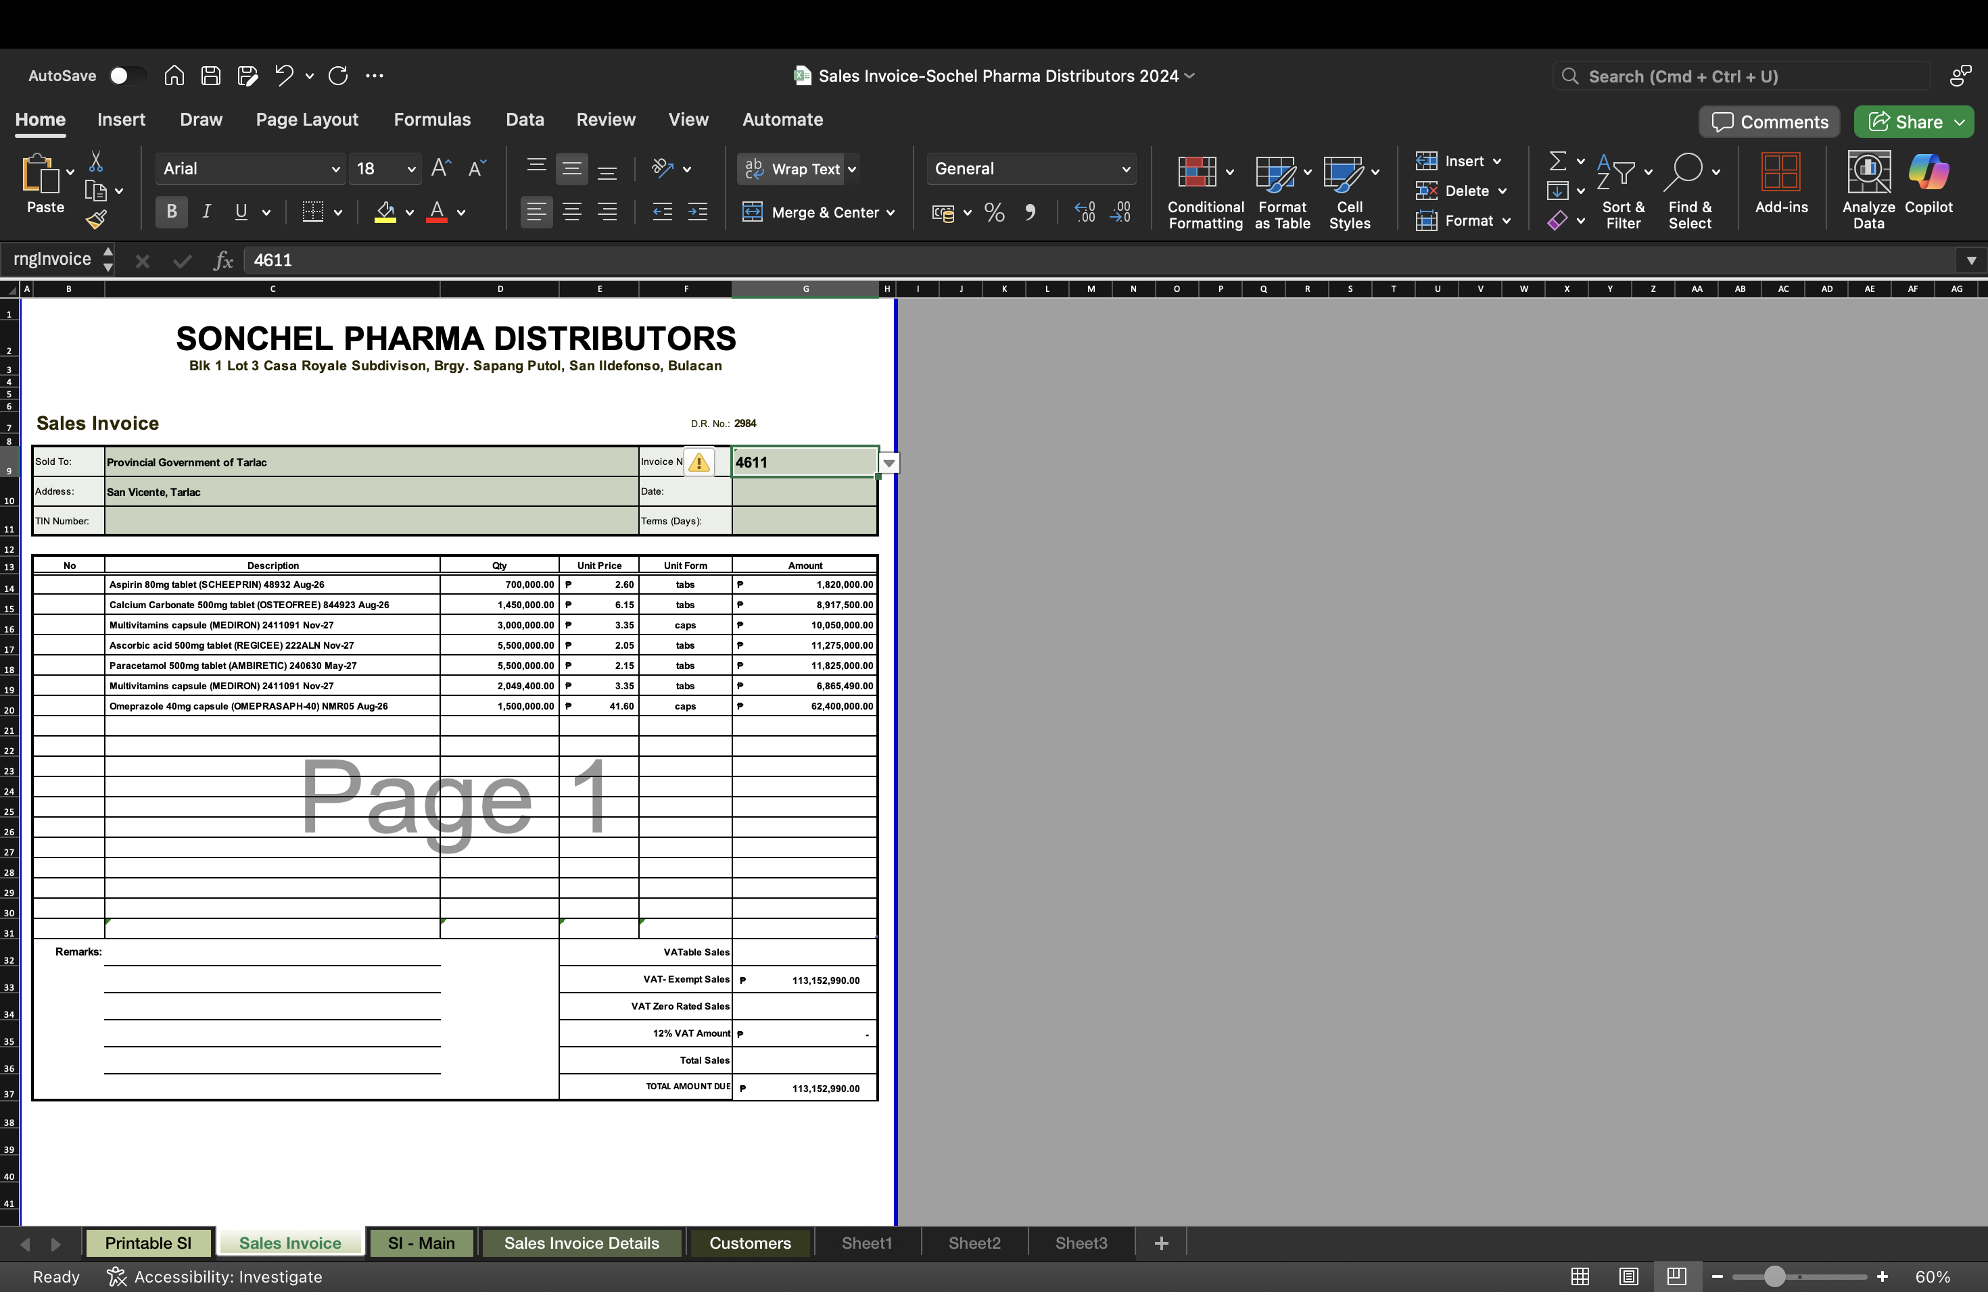Toggle Align Left
Image resolution: width=1988 pixels, height=1292 pixels.
[x=536, y=212]
